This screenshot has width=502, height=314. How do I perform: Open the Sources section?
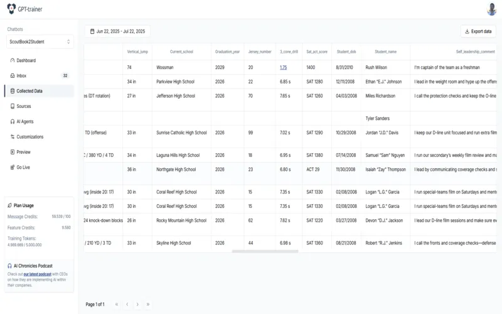(x=39, y=106)
